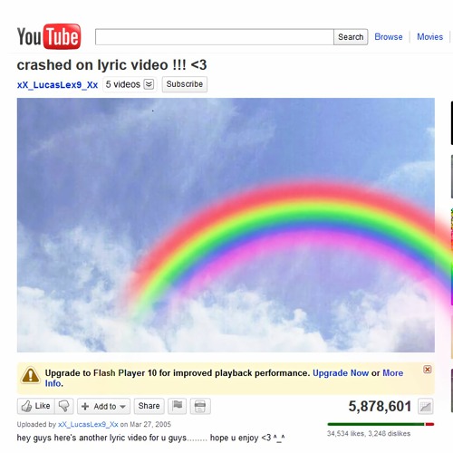Click the warning triangle icon
453x453 pixels.
tap(31, 375)
